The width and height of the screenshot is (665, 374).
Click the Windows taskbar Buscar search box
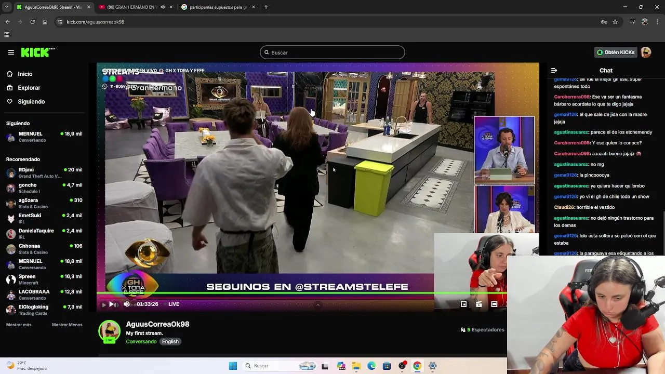click(x=280, y=366)
